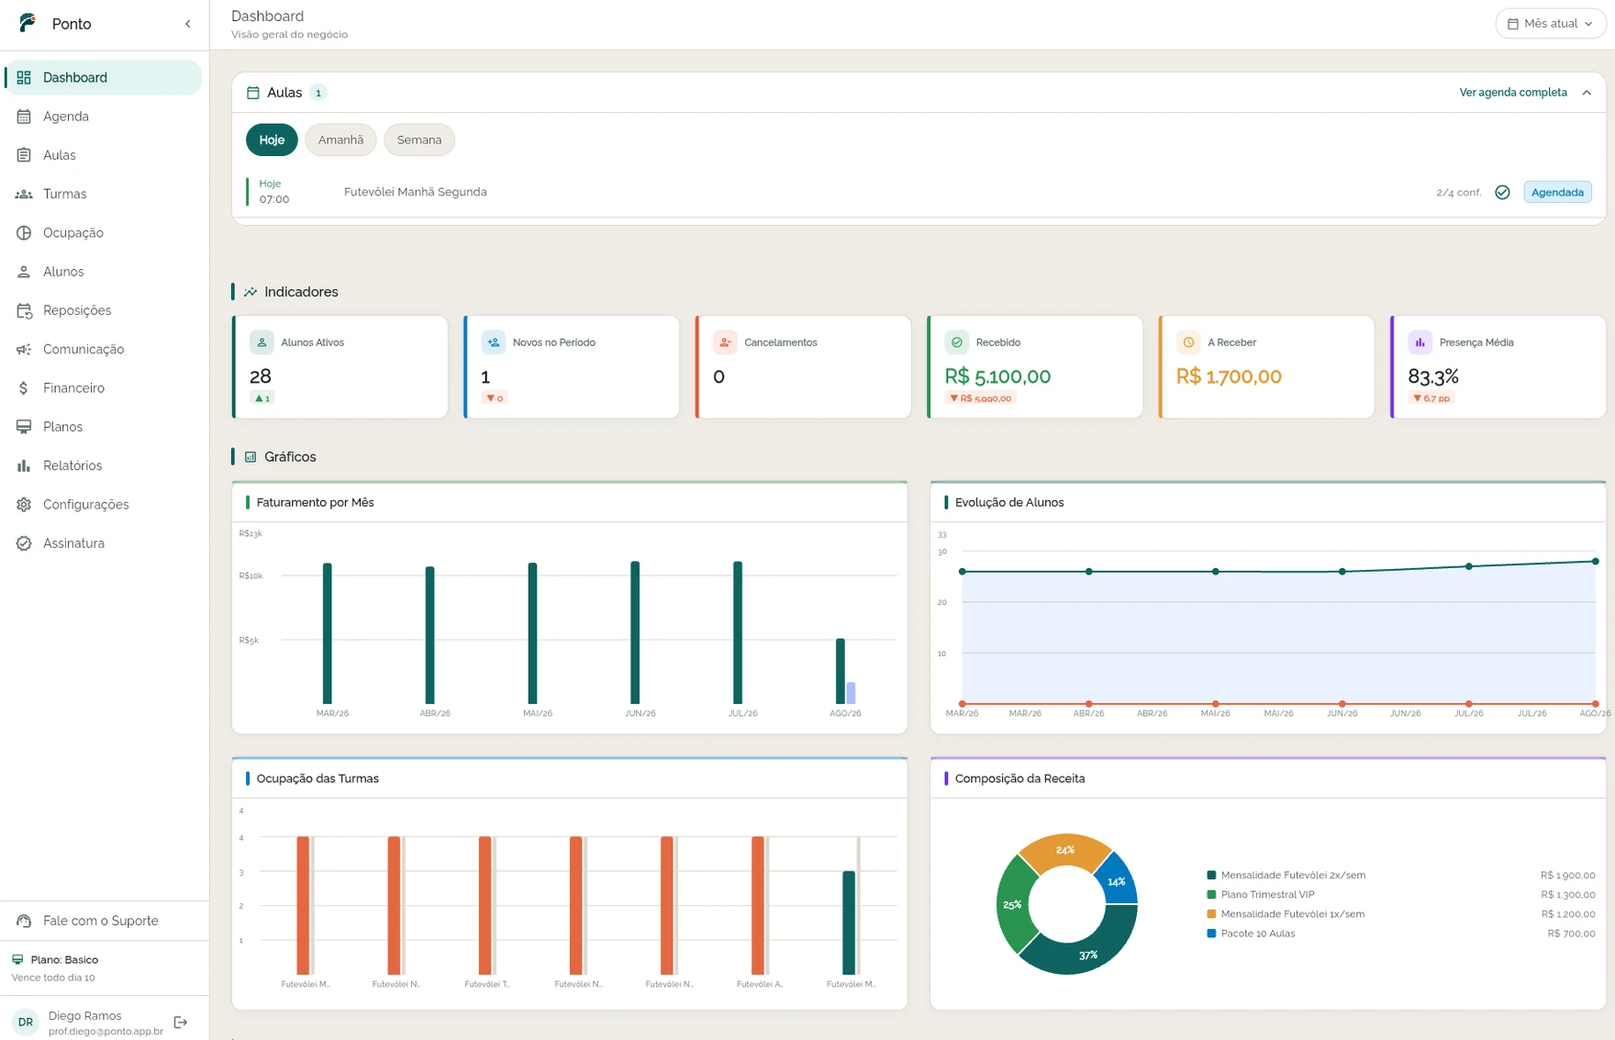Viewport: 1615px width, 1040px height.
Task: Open Fale com o Suporte headset icon
Action: [24, 921]
